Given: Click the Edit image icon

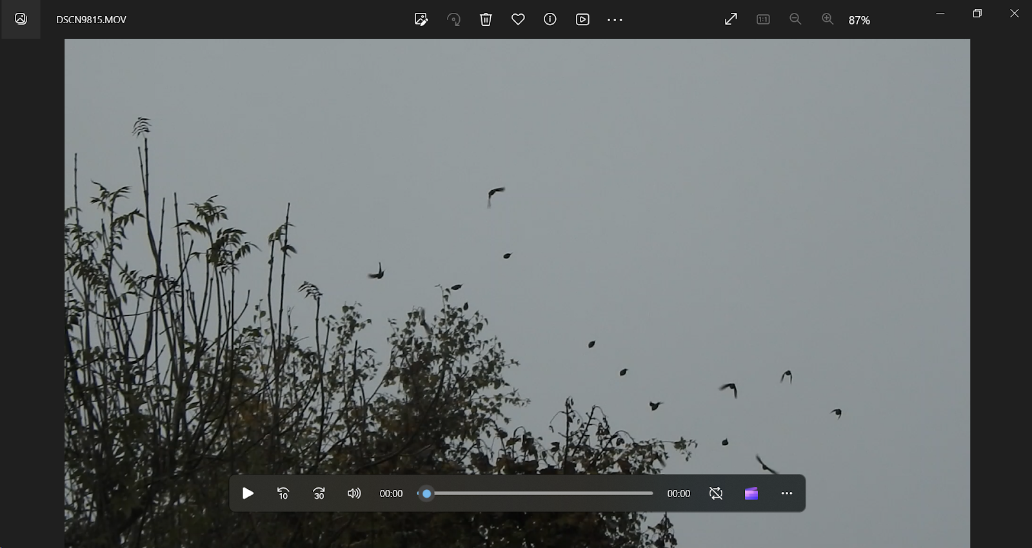Looking at the screenshot, I should coord(421,19).
